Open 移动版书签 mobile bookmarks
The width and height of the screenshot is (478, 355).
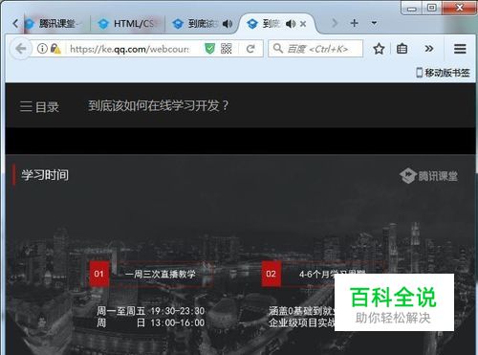pos(443,73)
